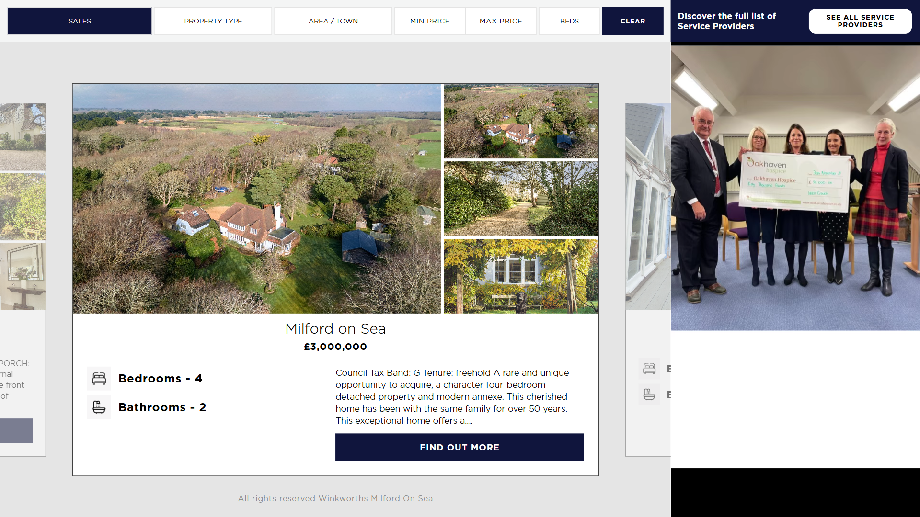Clear all search filters
This screenshot has width=920, height=517.
tap(632, 21)
